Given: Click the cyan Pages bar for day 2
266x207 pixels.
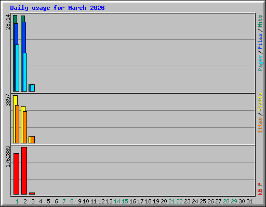Looking at the screenshot, I should 25,72.
